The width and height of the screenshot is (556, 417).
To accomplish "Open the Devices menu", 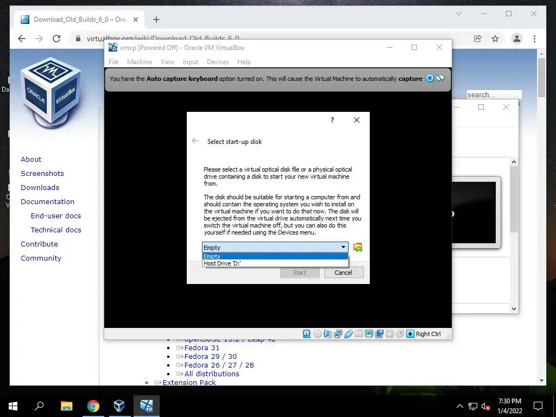I will pos(218,62).
